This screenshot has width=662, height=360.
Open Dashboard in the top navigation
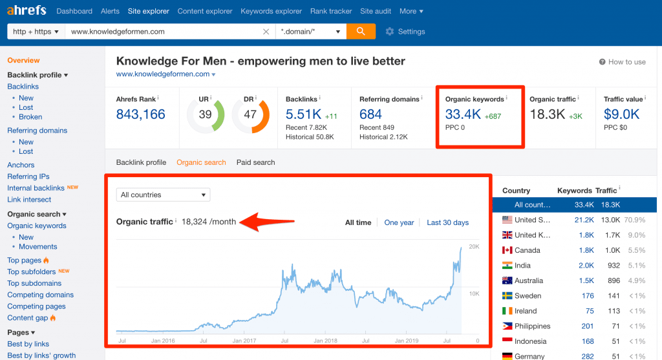point(74,11)
